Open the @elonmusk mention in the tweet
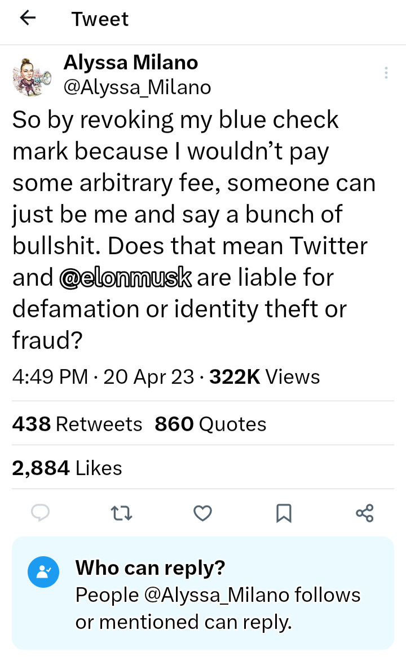The height and width of the screenshot is (657, 406). [x=125, y=278]
